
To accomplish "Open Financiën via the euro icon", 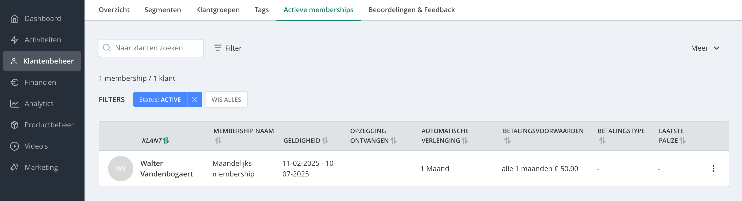I will coord(14,82).
